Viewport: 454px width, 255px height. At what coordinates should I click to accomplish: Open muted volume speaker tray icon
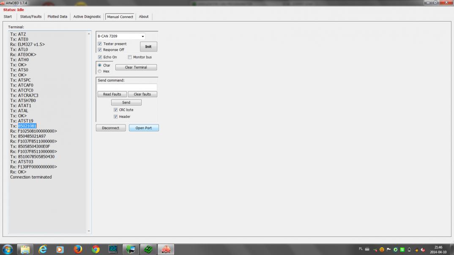(423, 250)
